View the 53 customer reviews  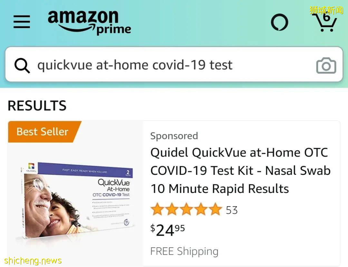pyautogui.click(x=232, y=210)
